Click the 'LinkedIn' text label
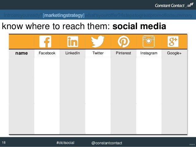196x147 pixels. (x=73, y=53)
